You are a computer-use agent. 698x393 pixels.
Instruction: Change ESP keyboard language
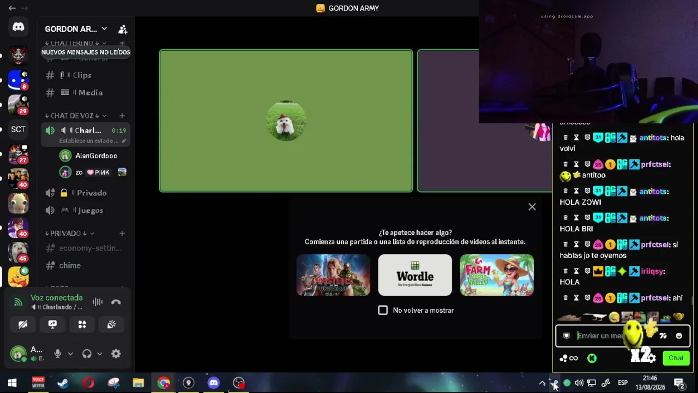click(x=623, y=383)
